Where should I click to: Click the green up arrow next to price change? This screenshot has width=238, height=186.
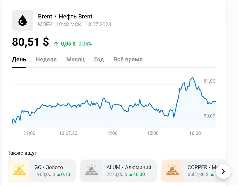click(56, 44)
